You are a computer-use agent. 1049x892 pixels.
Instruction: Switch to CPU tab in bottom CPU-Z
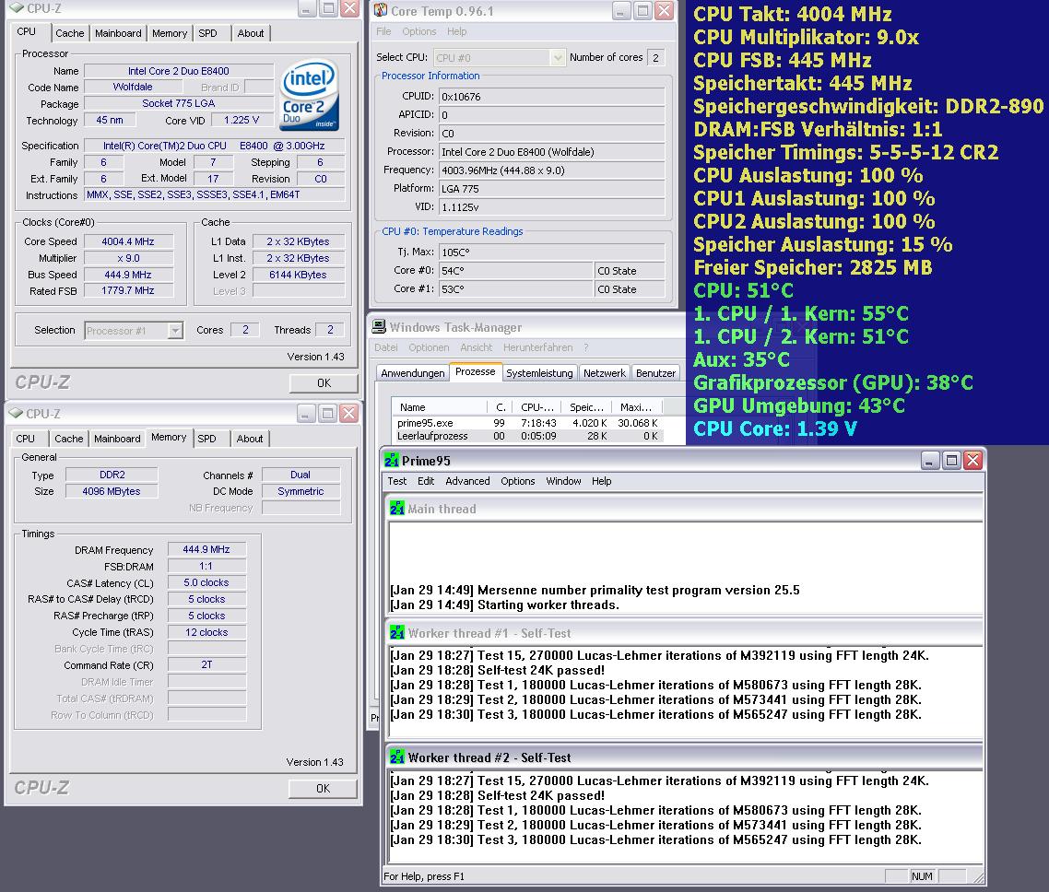(x=26, y=439)
